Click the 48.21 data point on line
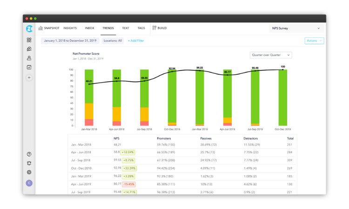The width and height of the screenshot is (349, 209). pos(89,84)
